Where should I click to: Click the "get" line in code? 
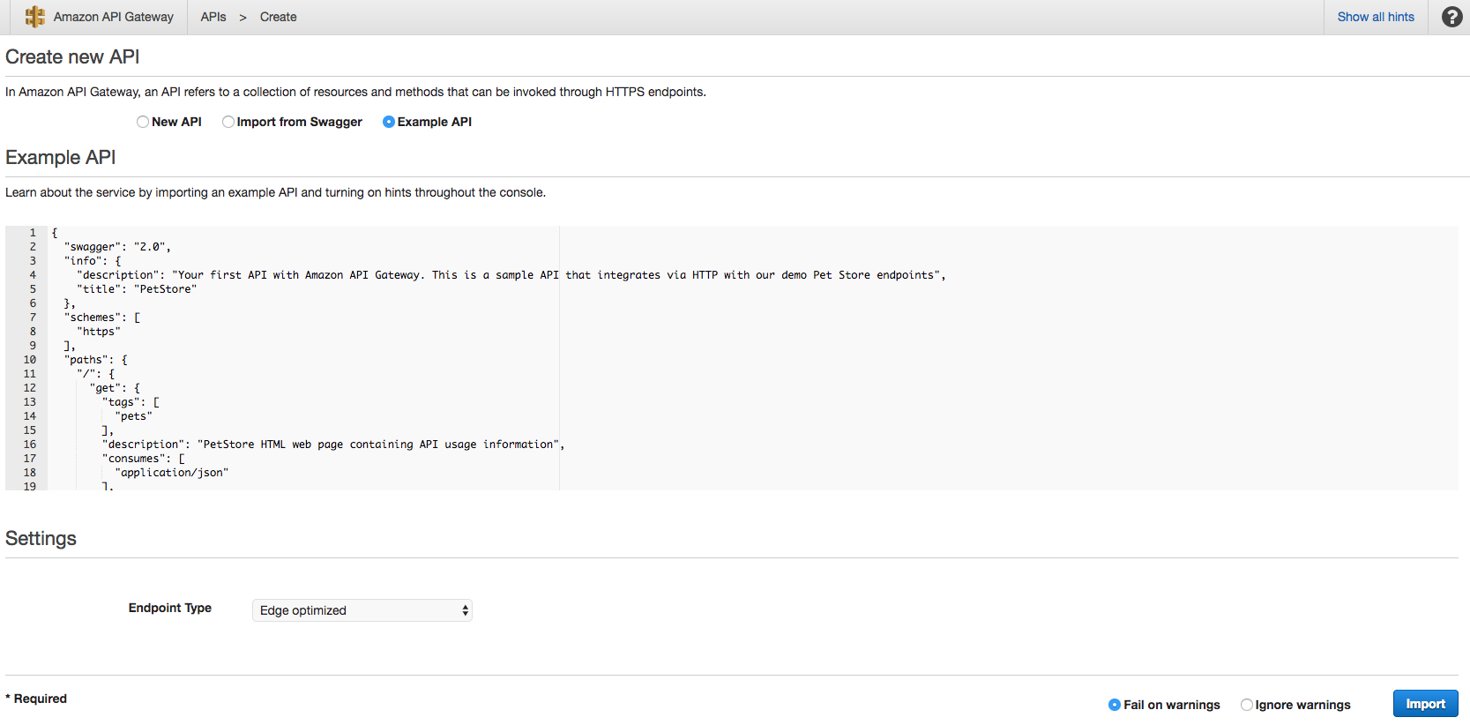click(115, 388)
